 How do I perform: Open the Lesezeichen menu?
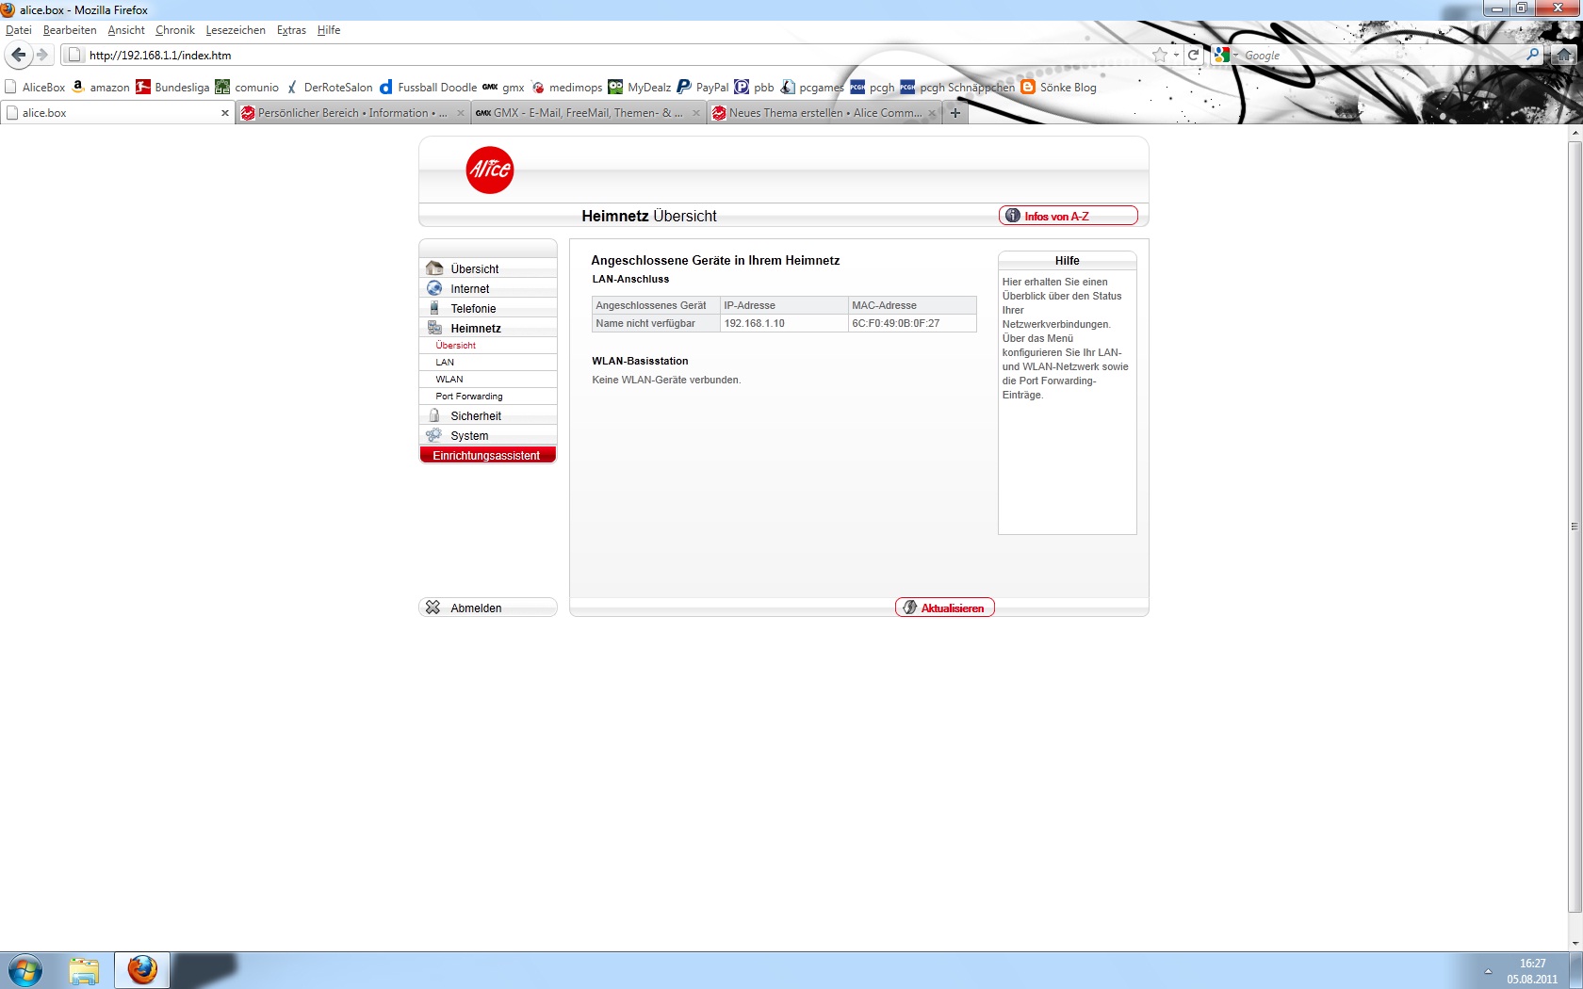236,30
